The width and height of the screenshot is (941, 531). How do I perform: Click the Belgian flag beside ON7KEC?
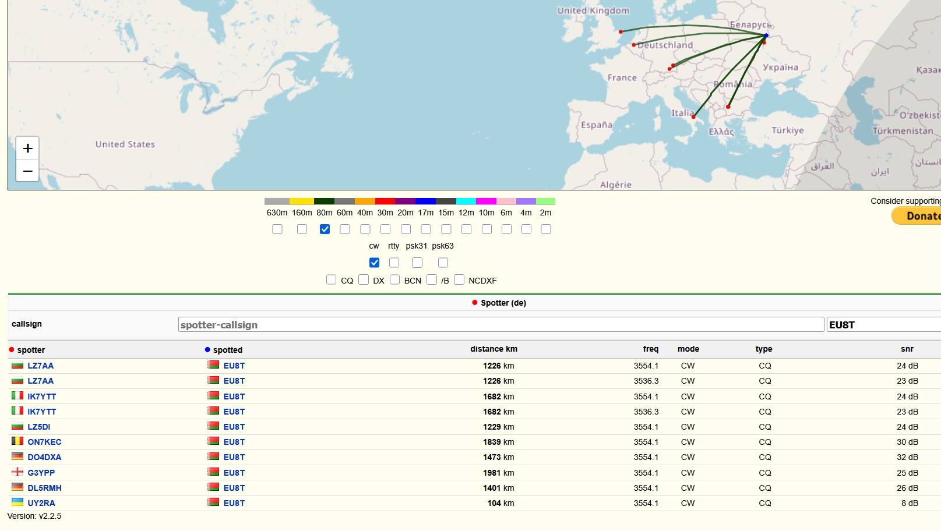pyautogui.click(x=17, y=441)
